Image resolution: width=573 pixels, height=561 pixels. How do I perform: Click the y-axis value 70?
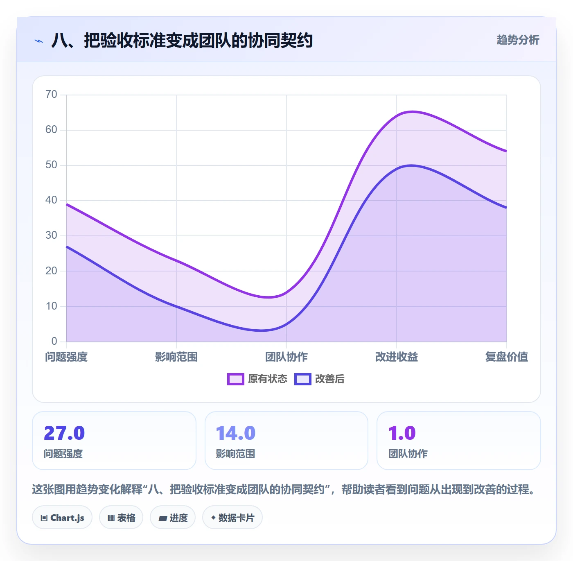[52, 95]
